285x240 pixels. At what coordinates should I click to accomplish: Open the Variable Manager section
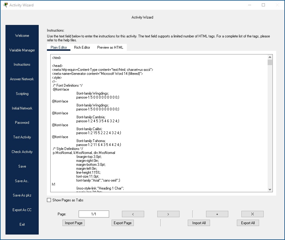[x=22, y=50]
